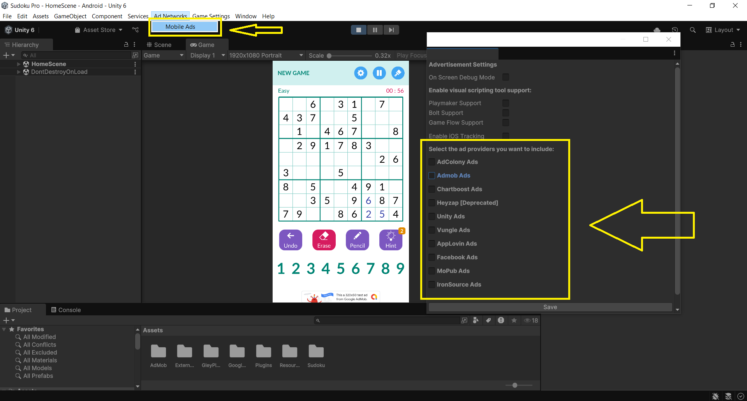The image size is (747, 401).
Task: Click the Asset Store button
Action: click(x=99, y=30)
